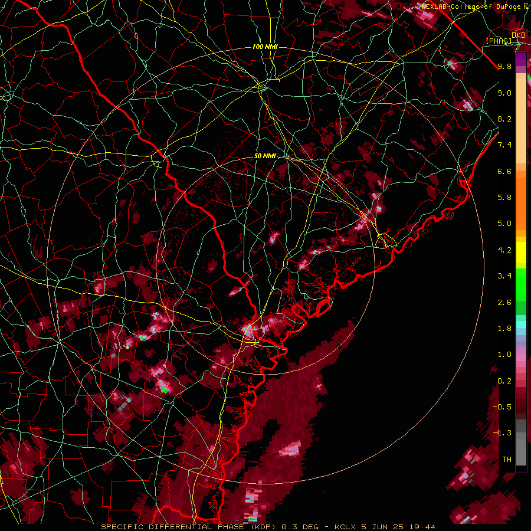Click the 9.8 value on the color scale
The image size is (531, 531).
[504, 66]
